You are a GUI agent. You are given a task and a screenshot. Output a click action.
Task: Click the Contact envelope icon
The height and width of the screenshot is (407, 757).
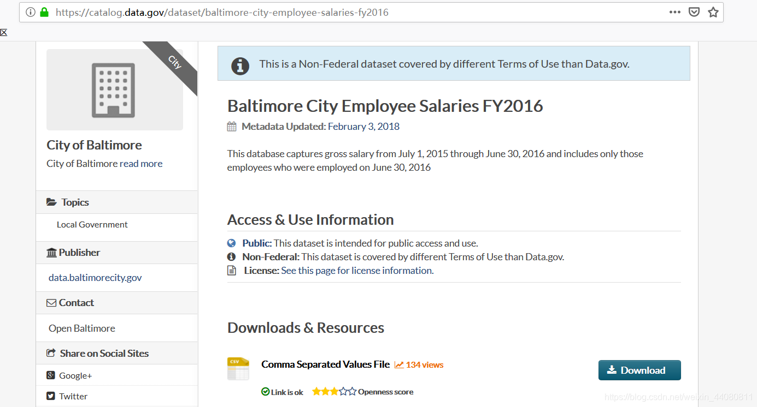(51, 303)
